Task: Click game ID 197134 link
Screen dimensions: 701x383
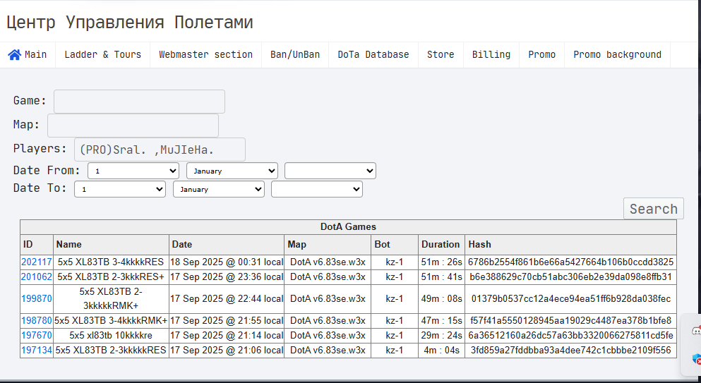Action: [x=37, y=350]
